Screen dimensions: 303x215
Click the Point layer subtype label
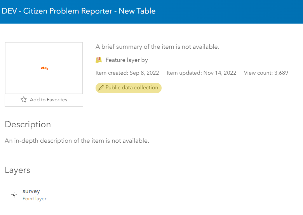pyautogui.click(x=35, y=199)
